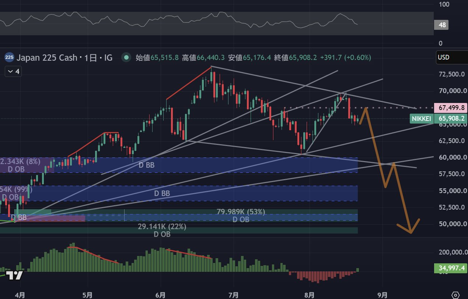This screenshot has height=299, width=468.
Task: Select the 79.989K (53%) order block label
Action: click(241, 212)
